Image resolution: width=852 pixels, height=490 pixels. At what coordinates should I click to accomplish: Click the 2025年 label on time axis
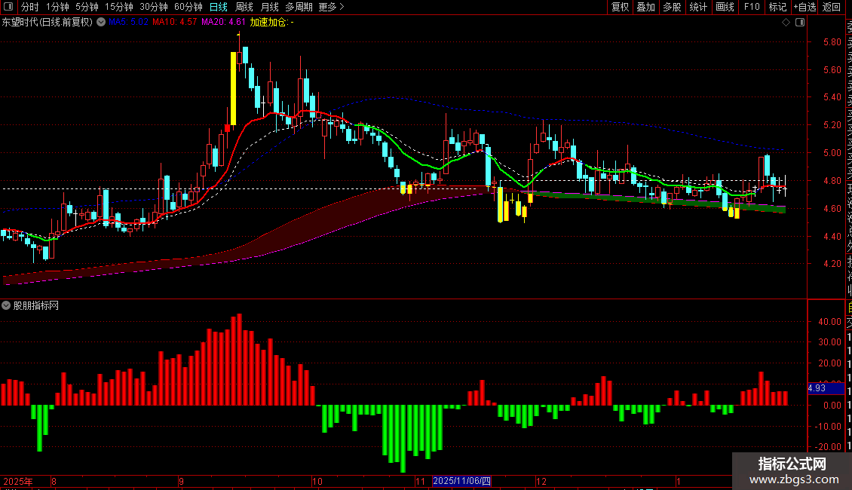pyautogui.click(x=18, y=481)
